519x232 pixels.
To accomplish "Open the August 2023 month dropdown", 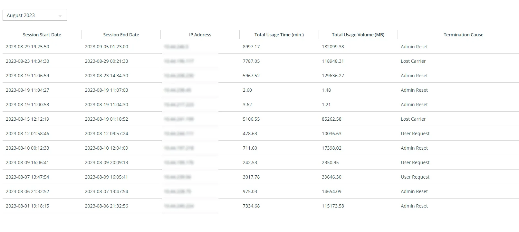I will 34,15.
